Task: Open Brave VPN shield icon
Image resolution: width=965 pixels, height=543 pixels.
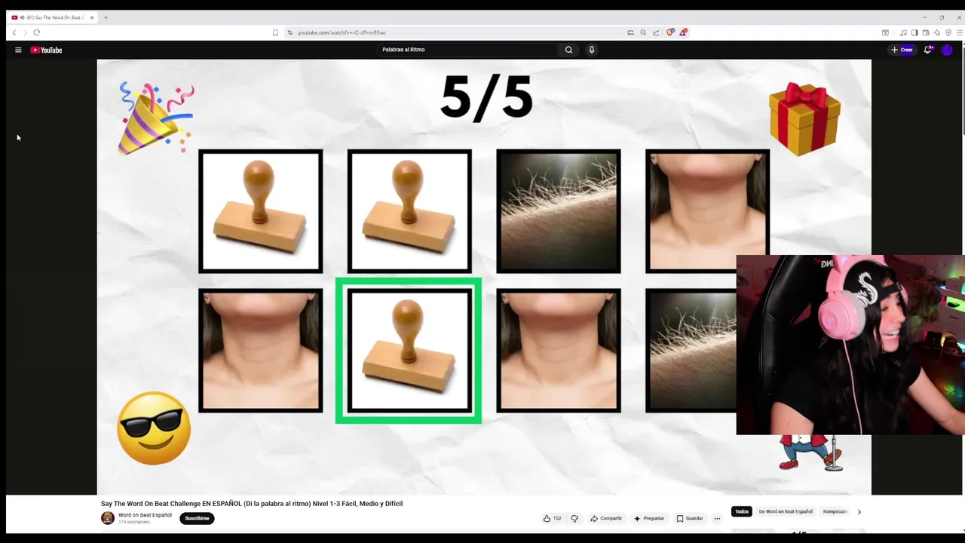Action: click(948, 32)
